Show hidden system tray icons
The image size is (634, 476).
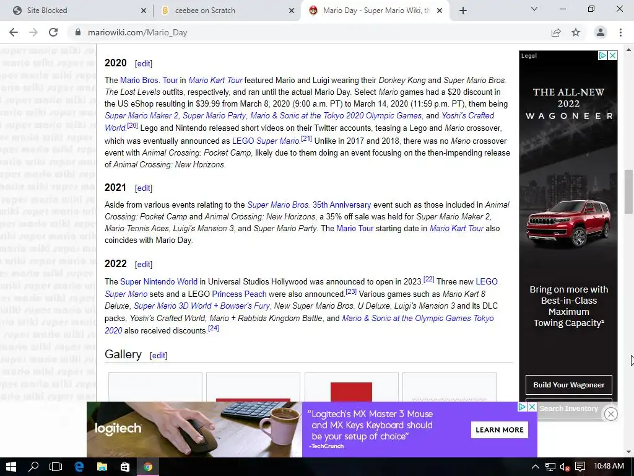[535, 467]
